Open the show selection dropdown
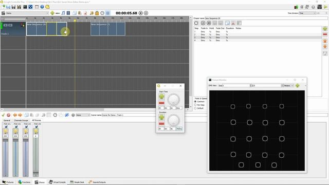This screenshot has height=185, width=329. pos(27,13)
